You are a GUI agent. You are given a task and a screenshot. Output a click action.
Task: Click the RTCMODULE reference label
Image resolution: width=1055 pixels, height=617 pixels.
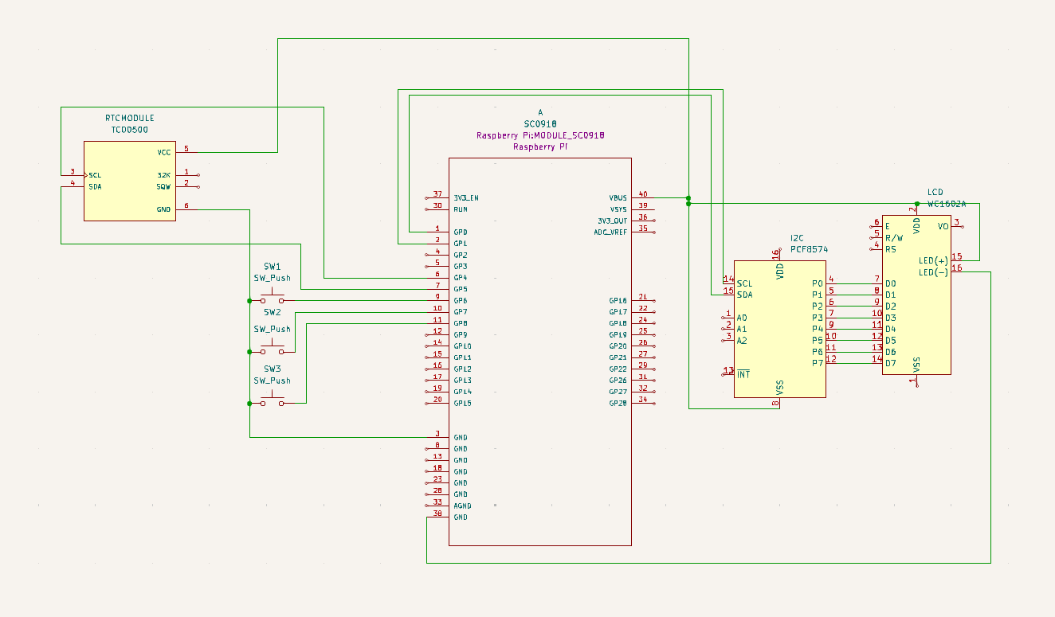coord(130,118)
